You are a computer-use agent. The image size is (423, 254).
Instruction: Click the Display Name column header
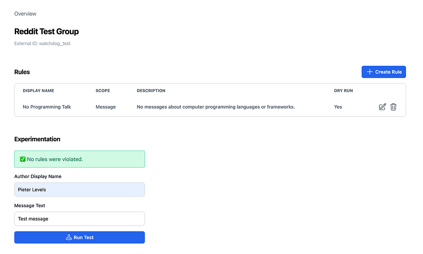[38, 91]
